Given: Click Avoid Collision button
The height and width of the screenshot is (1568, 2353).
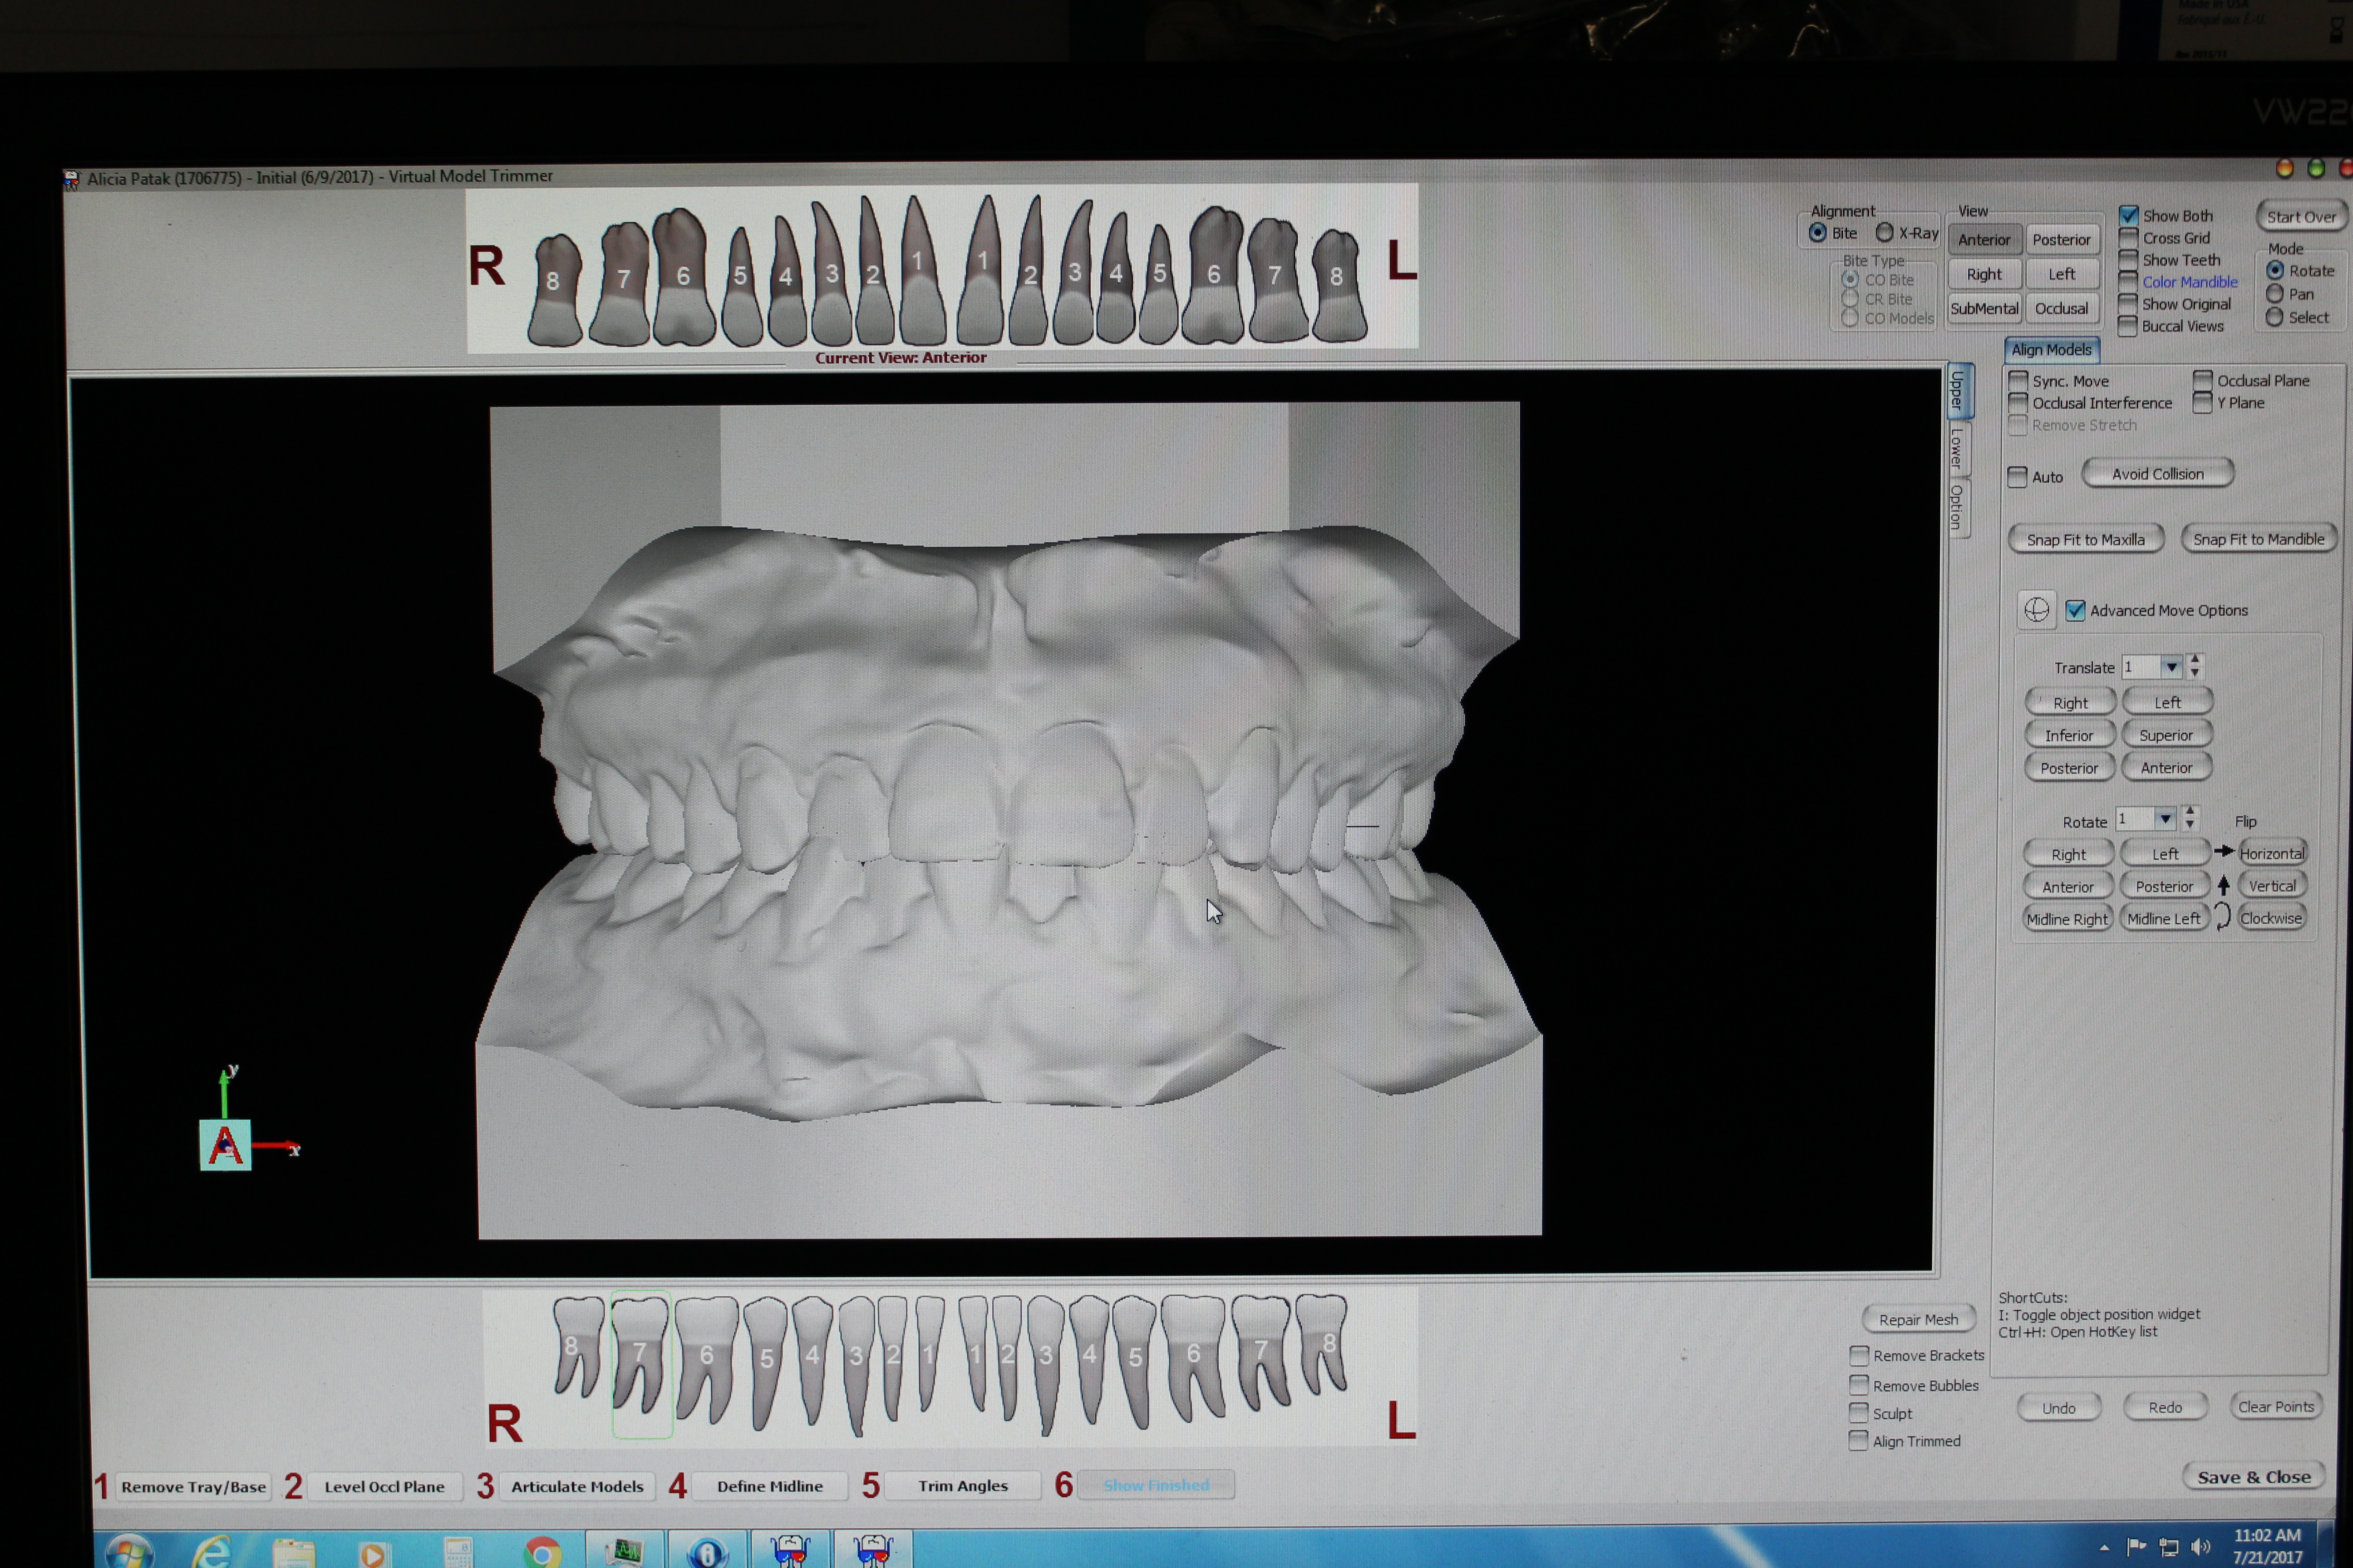Looking at the screenshot, I should (2158, 474).
